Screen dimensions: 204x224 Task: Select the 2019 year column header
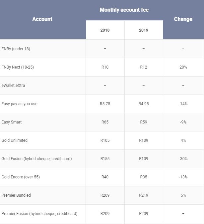click(x=144, y=30)
